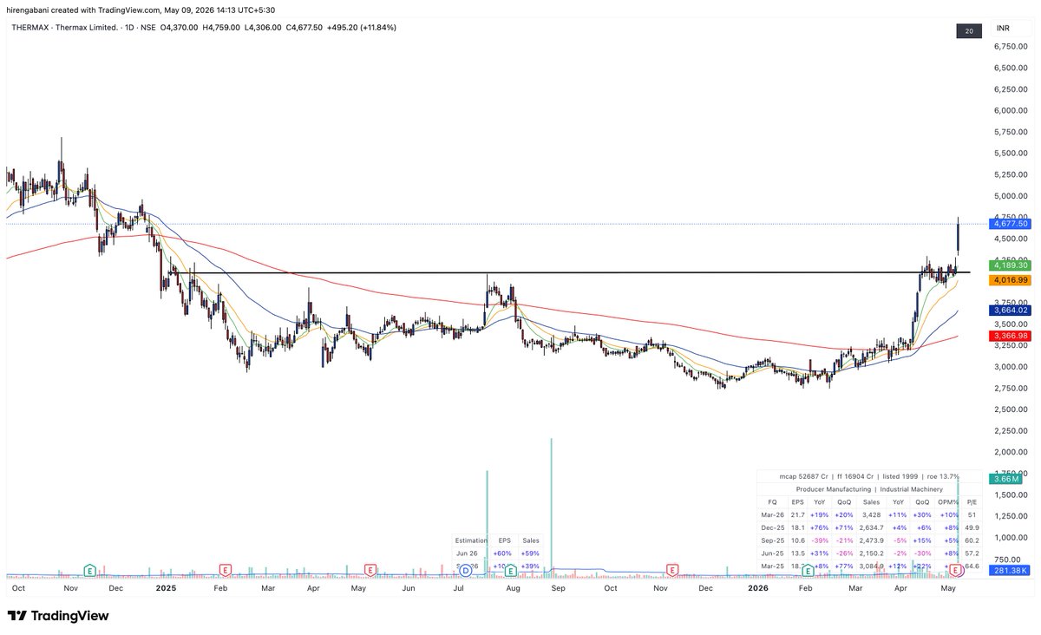1041x635 pixels.
Task: Click the Jun-25 row in fundamentals table
Action: 869,553
